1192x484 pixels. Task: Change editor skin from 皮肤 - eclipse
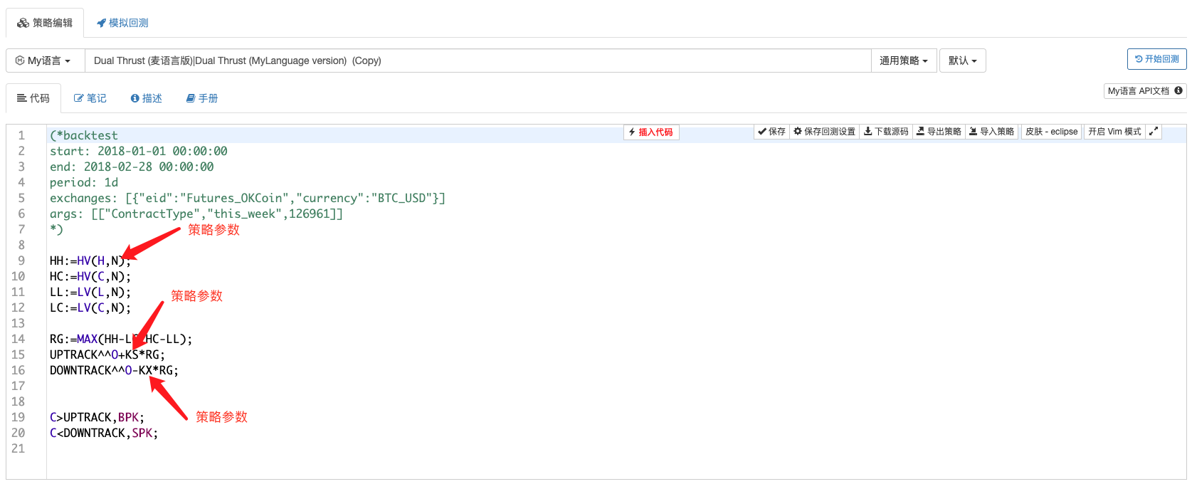(x=1051, y=132)
